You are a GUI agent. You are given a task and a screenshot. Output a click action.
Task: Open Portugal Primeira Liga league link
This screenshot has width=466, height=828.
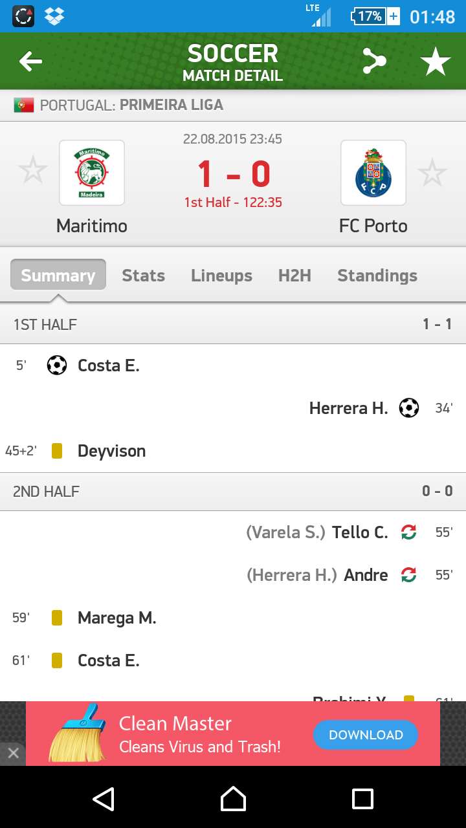click(171, 105)
